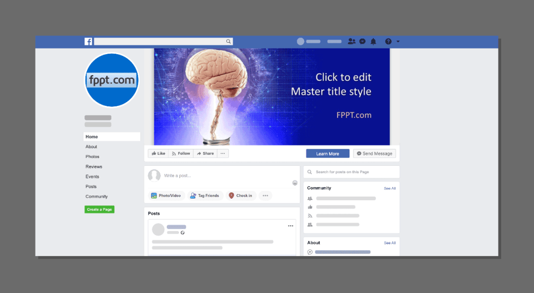The height and width of the screenshot is (293, 534).
Task: Expand more post options after Check in
Action: 265,196
